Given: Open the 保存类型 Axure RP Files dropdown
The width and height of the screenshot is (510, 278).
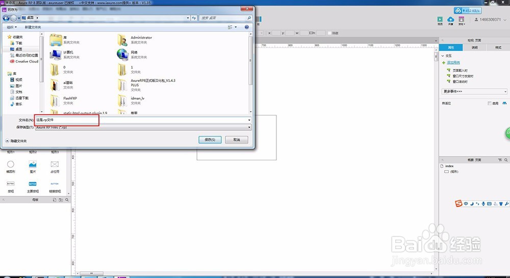Looking at the screenshot, I should pos(143,127).
